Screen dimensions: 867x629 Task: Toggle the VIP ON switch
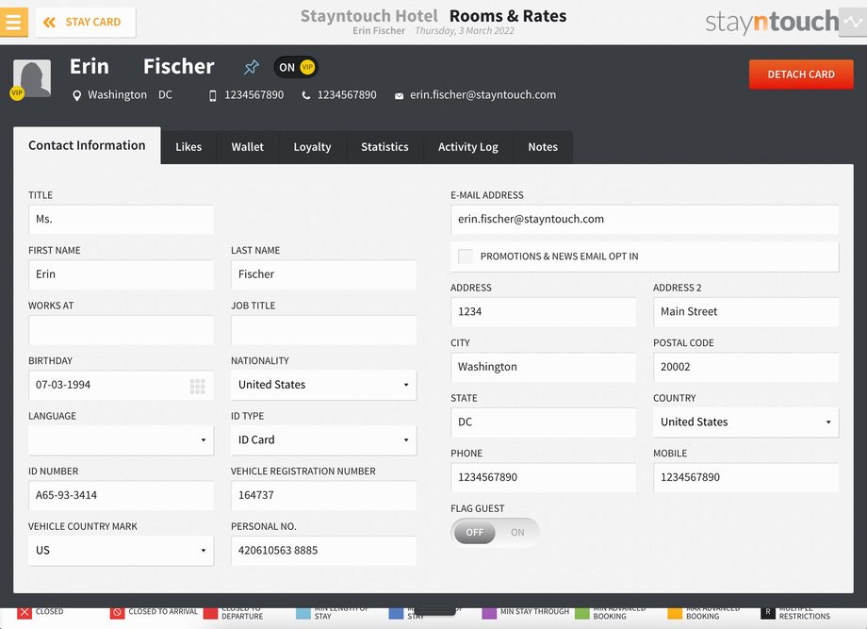296,68
